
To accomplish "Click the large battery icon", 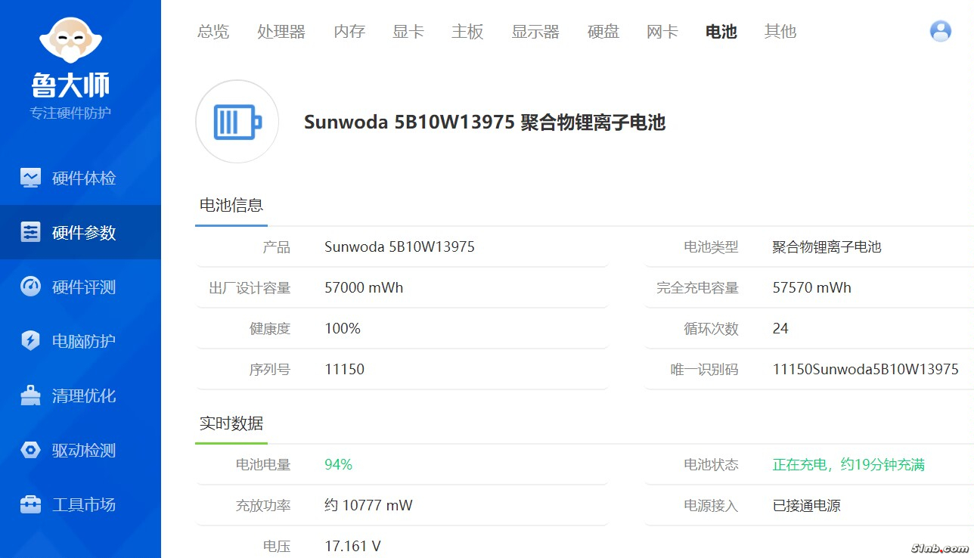I will pyautogui.click(x=237, y=122).
